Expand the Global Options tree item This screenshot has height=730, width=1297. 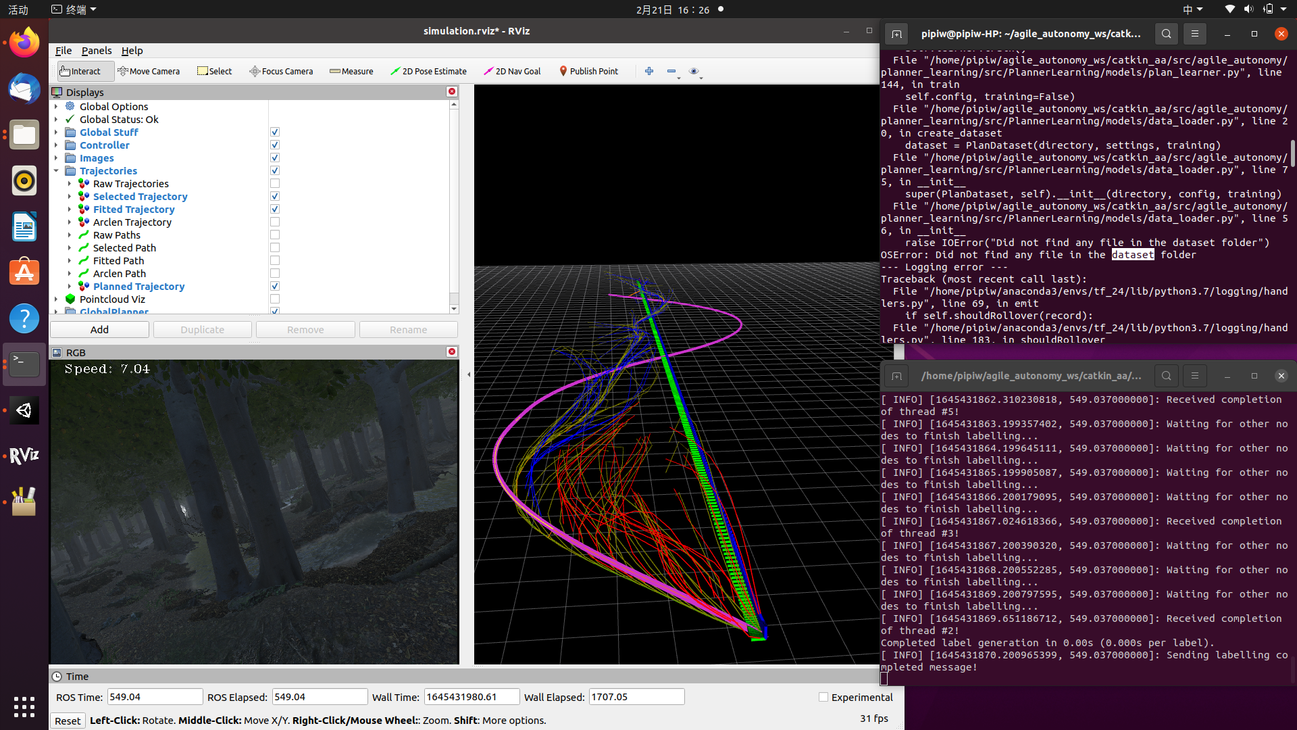(x=56, y=107)
